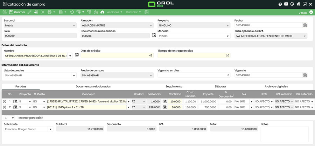Open calendar picker for Fecha field

(304, 25)
